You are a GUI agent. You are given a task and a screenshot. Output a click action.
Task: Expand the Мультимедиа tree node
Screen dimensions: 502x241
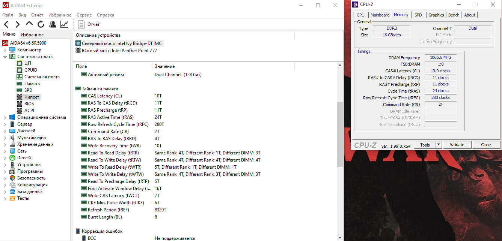(x=5, y=138)
